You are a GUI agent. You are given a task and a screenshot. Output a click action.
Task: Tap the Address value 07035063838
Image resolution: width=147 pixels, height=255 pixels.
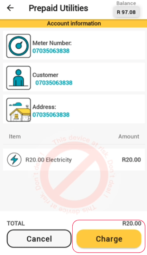coord(51,115)
